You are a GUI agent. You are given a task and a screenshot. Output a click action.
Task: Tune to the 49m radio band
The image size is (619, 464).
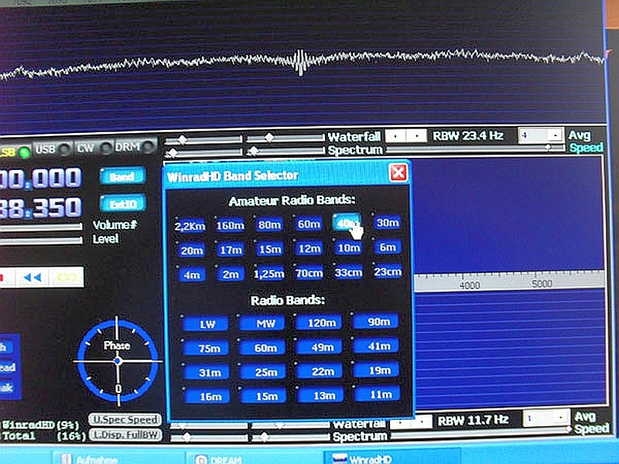(x=321, y=346)
